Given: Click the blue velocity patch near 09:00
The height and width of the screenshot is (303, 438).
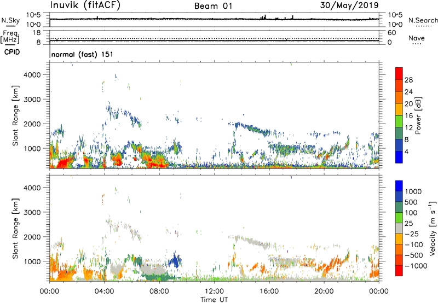Looking at the screenshot, I should (175, 261).
